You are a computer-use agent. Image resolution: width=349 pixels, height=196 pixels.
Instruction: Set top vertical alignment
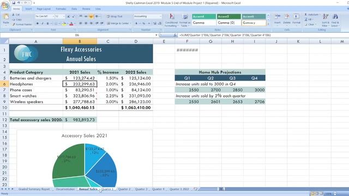pos(81,16)
